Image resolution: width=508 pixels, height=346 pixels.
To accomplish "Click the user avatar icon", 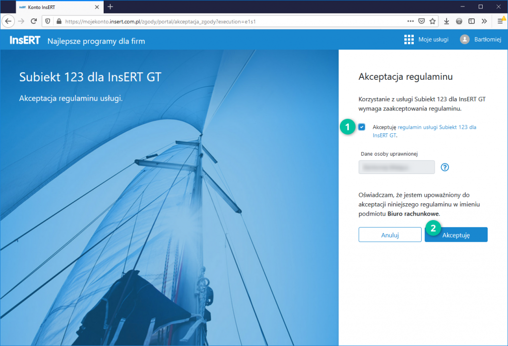I will 464,40.
